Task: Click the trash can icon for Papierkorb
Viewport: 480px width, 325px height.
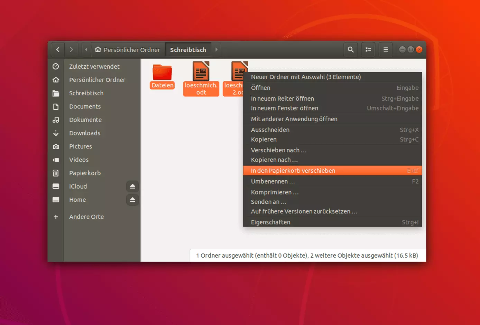Action: (56, 173)
